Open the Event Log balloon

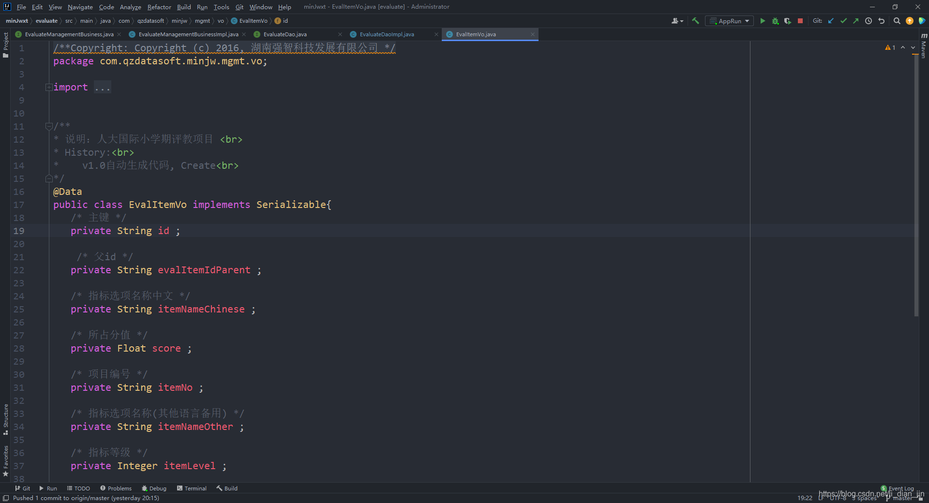tap(898, 488)
